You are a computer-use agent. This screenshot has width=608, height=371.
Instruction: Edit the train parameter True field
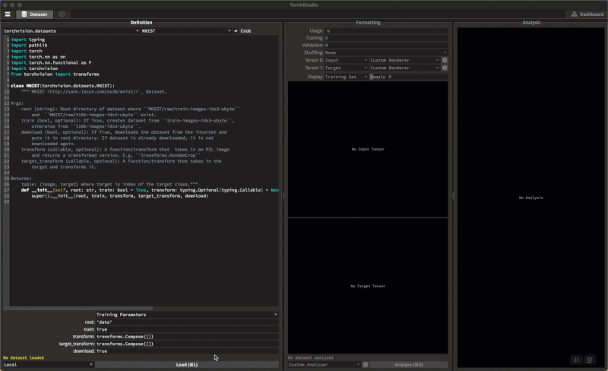pyautogui.click(x=187, y=329)
